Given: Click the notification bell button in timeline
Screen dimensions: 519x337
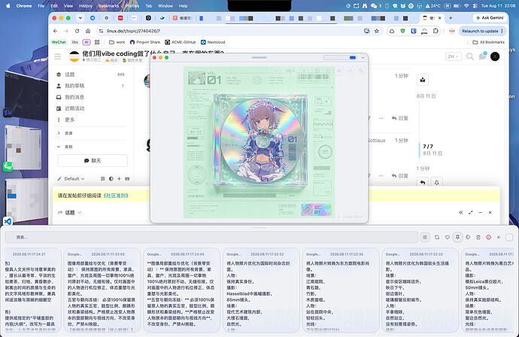Looking at the screenshot, I should (436, 182).
